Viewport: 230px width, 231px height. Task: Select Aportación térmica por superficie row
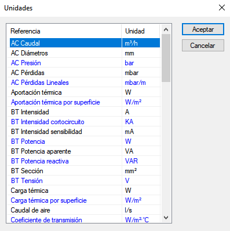point(83,102)
